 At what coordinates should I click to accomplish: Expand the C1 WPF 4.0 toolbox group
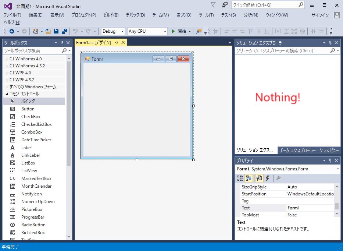[7, 73]
